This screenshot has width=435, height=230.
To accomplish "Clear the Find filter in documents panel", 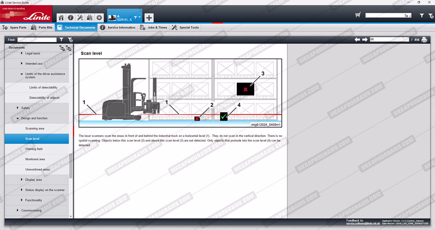I will [70, 40].
